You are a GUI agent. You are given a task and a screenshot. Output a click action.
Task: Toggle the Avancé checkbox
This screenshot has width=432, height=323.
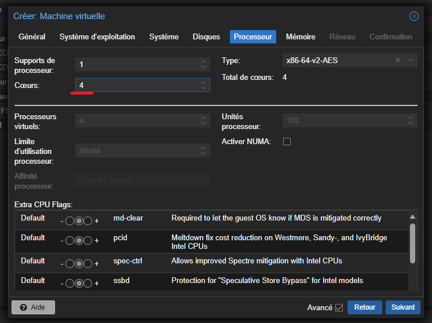(339, 307)
